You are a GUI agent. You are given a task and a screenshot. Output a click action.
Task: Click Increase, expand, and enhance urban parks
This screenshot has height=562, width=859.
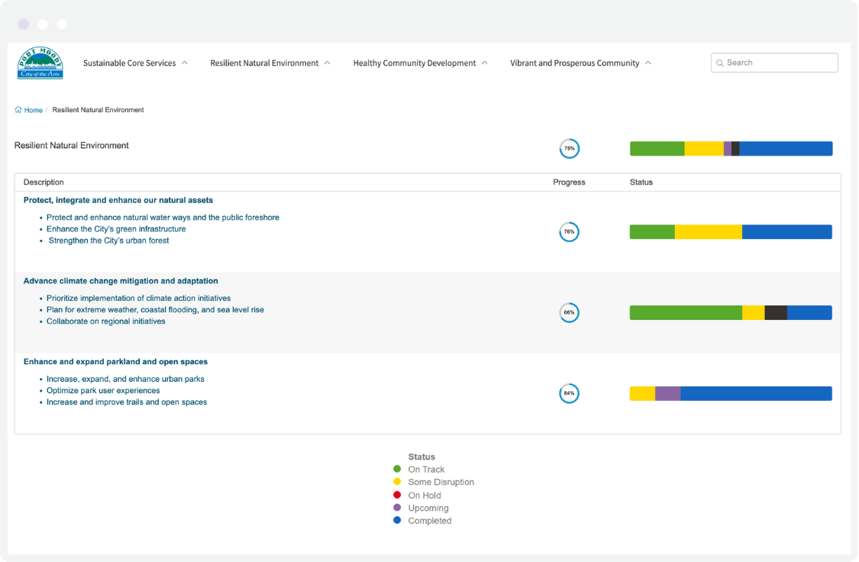coord(124,379)
